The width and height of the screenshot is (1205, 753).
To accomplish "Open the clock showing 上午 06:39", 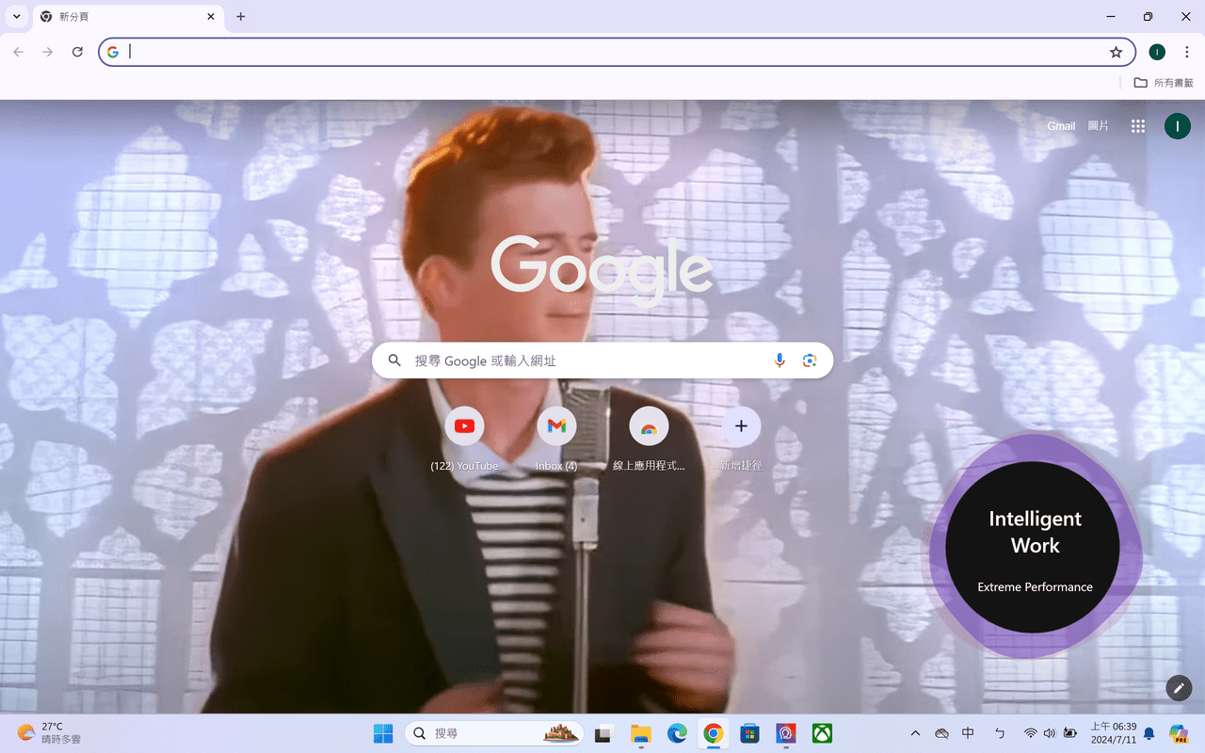I will click(1114, 733).
